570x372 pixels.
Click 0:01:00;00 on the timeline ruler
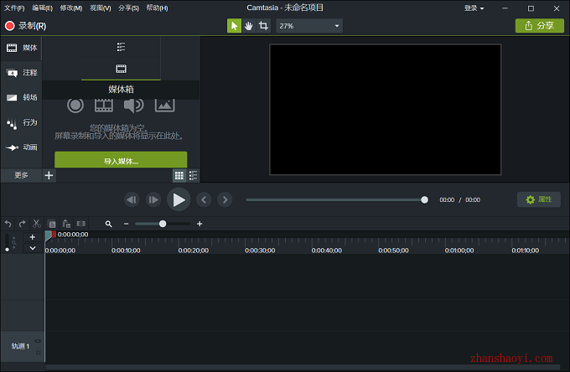pos(459,251)
